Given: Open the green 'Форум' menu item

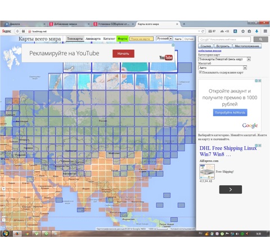Looking at the screenshot, I should (123, 39).
